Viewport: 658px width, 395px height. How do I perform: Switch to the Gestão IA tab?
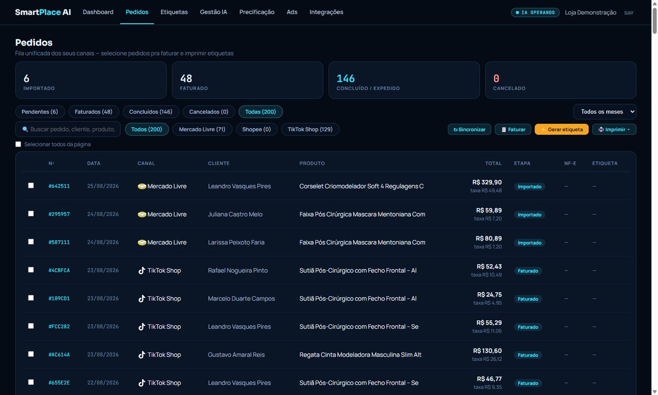coord(213,12)
